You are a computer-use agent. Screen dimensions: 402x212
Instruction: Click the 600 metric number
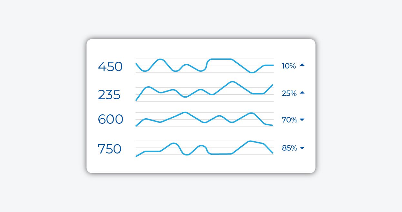click(x=110, y=120)
